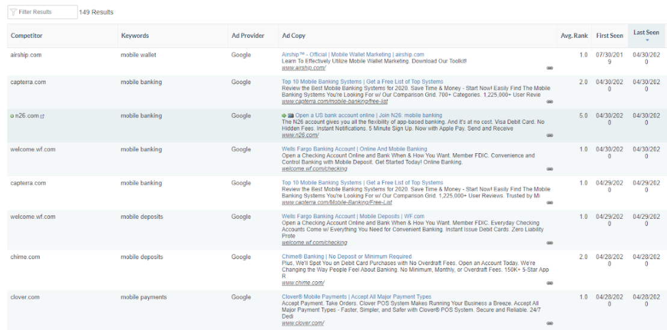
Task: Select 'mobile wallet' keyword cell
Action: click(138, 55)
